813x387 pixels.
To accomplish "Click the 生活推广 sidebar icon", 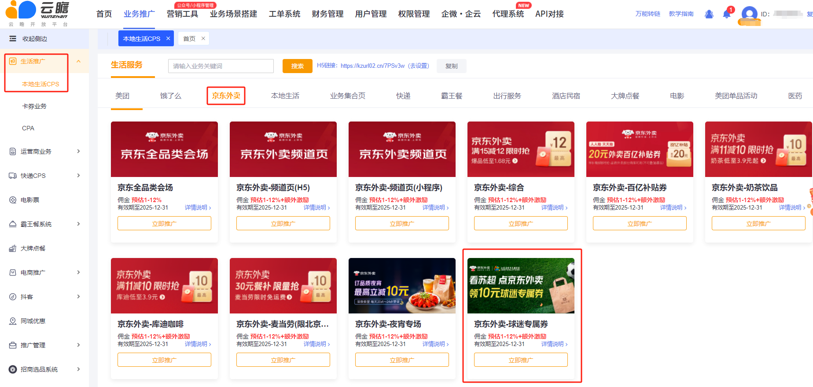I will click(13, 61).
